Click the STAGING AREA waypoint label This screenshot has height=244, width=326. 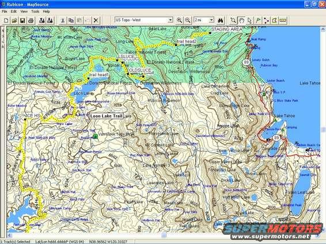226,29
